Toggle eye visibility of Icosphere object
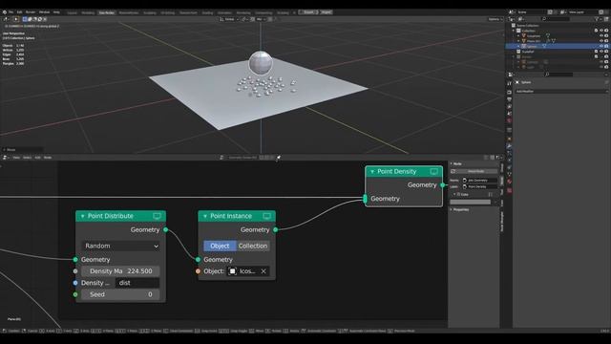611x344 pixels. (601, 35)
